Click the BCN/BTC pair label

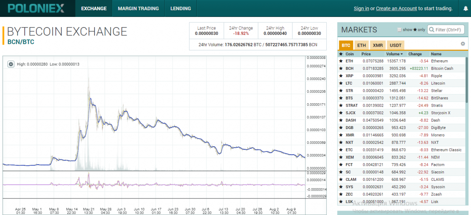coord(21,42)
